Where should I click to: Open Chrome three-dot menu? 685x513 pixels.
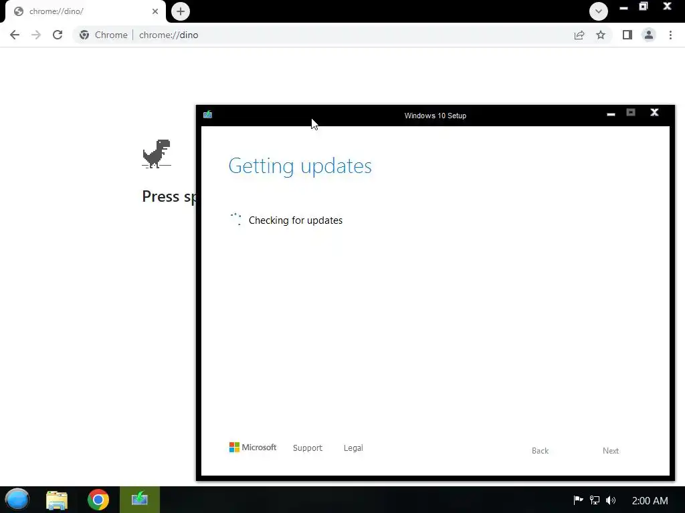tap(670, 35)
